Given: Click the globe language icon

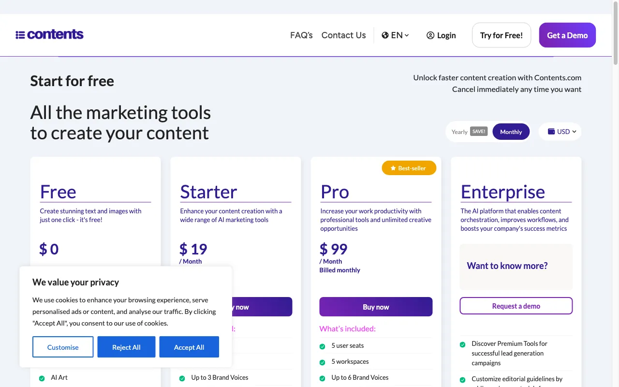Looking at the screenshot, I should tap(385, 35).
